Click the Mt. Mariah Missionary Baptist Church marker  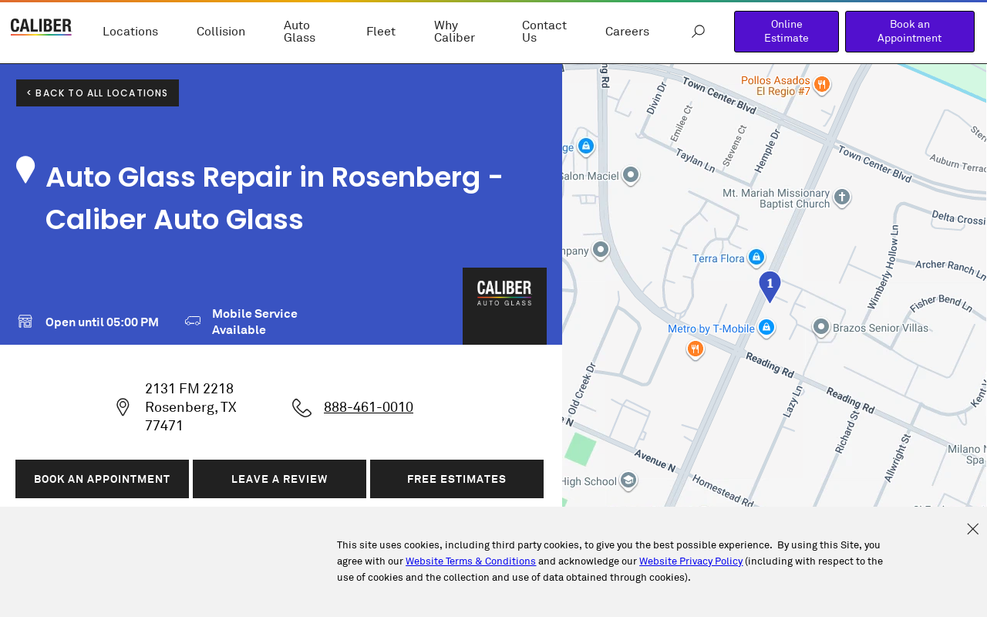click(842, 197)
